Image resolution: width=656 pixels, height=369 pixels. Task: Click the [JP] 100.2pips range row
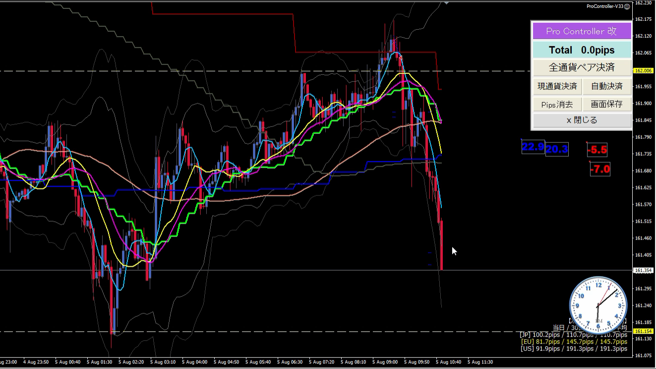(x=574, y=335)
